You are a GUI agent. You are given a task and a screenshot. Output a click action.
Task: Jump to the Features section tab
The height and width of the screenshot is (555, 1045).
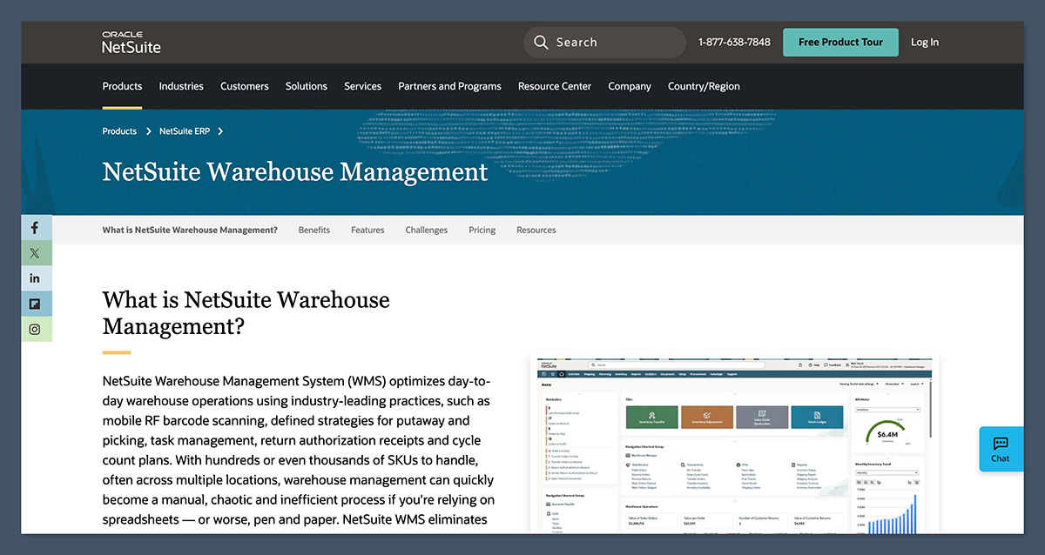367,230
